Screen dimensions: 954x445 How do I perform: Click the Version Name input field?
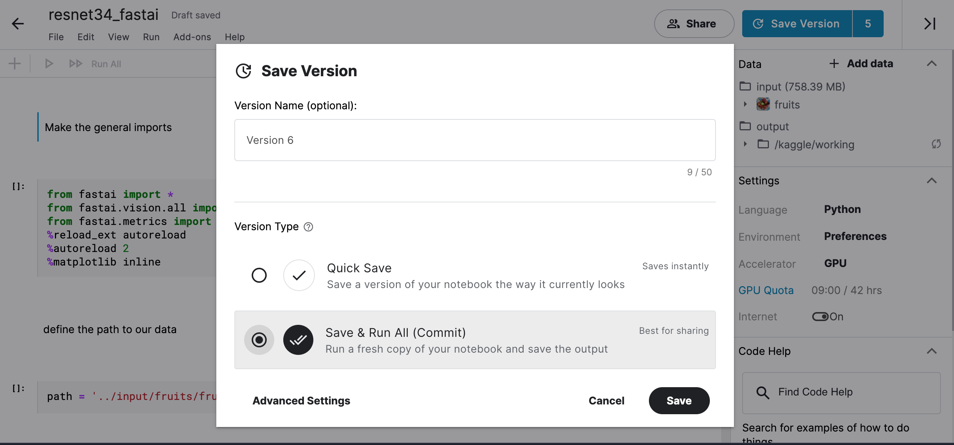click(475, 140)
